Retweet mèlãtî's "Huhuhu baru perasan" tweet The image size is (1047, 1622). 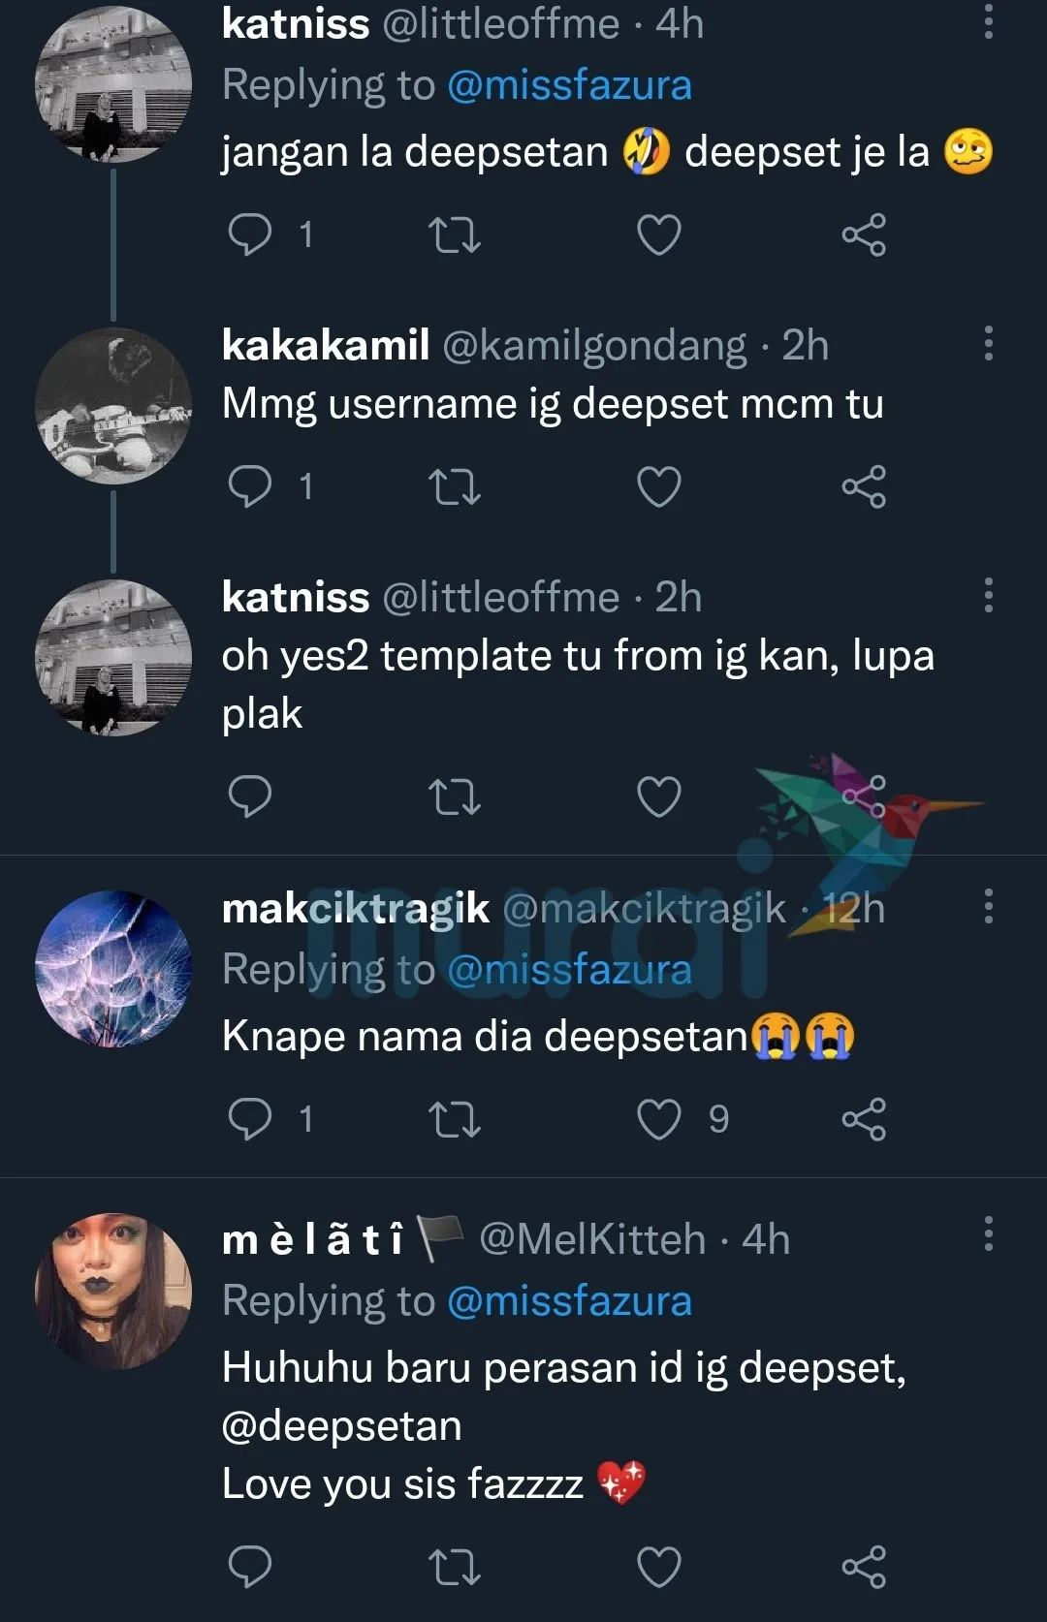click(454, 1567)
